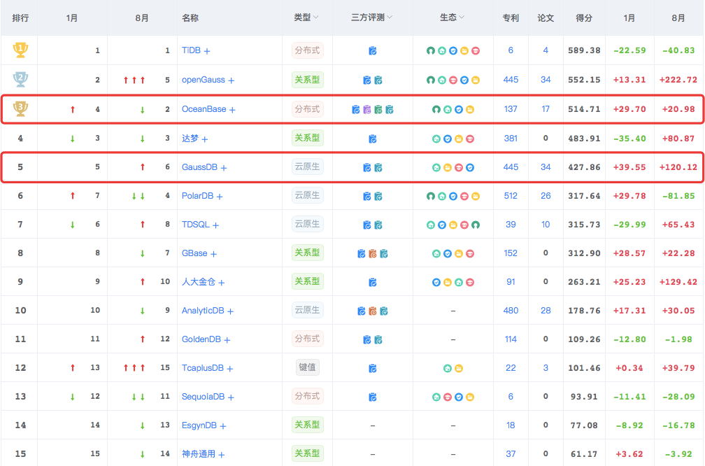Open the PolarDB database link
Screen dimensions: 705x466
click(197, 196)
